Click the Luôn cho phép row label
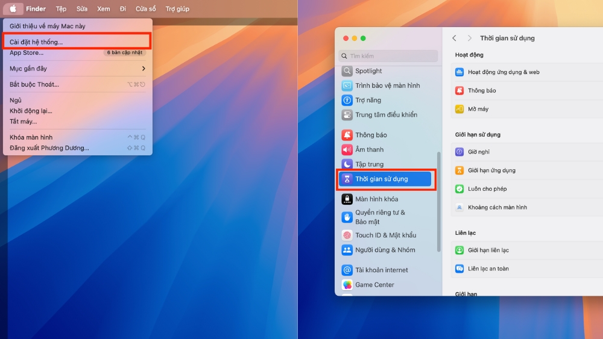This screenshot has width=603, height=339. (x=487, y=188)
